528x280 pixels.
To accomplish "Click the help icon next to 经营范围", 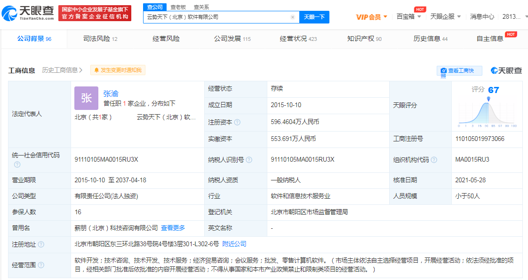I will (x=41, y=265).
